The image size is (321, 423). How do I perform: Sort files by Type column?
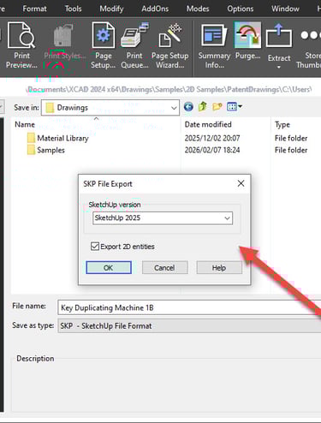click(295, 124)
